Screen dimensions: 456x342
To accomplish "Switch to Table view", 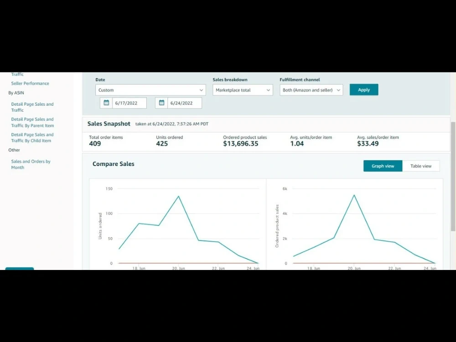I will point(421,166).
